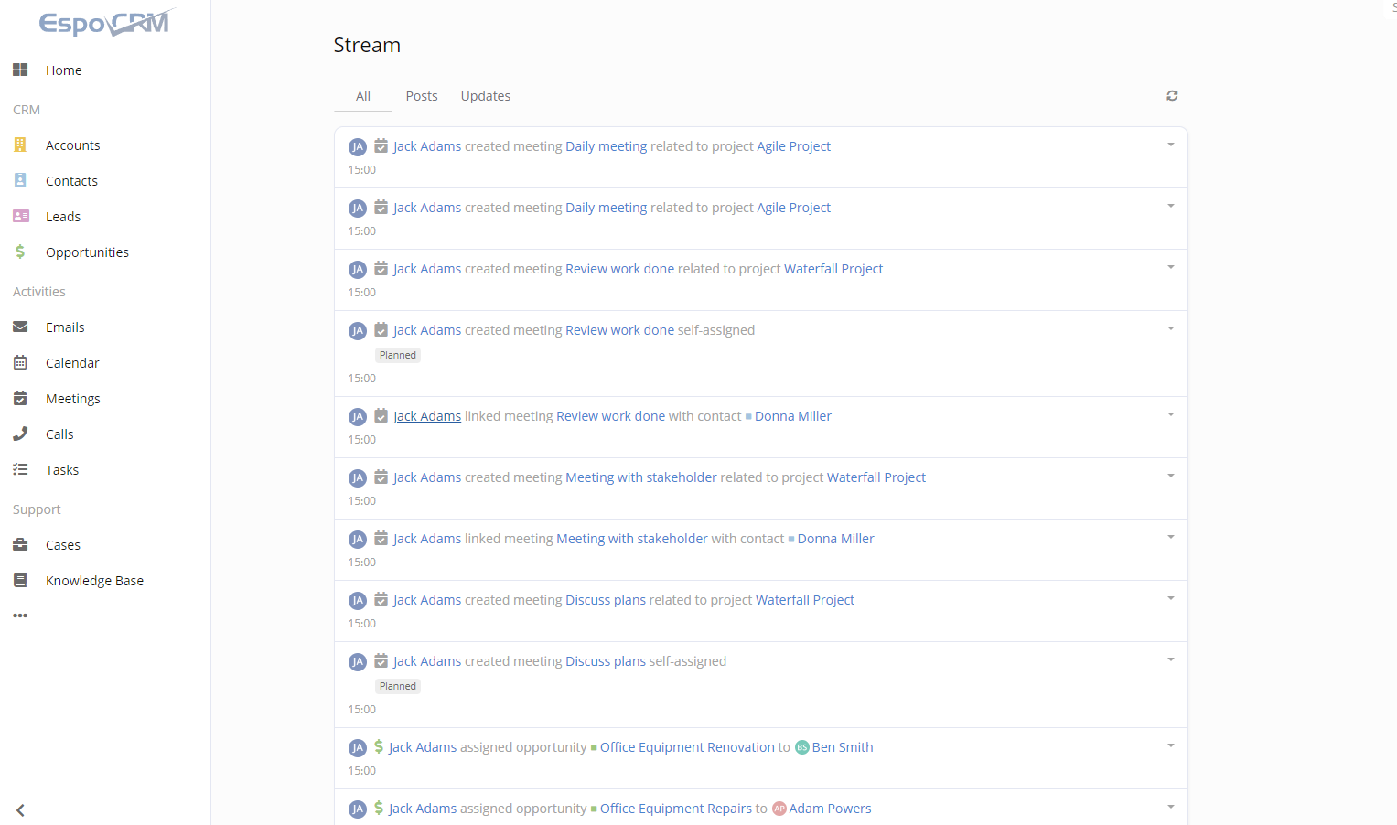
Task: Open Office Equipment Repairs opportunity
Action: pos(676,809)
